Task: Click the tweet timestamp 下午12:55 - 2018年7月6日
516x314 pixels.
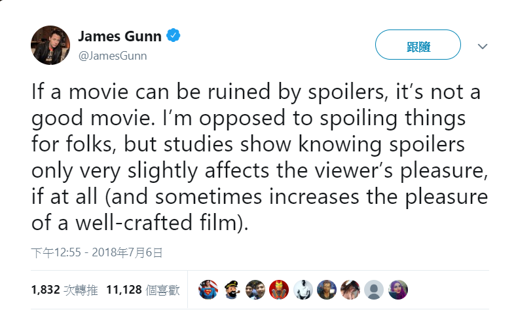Action: tap(96, 252)
